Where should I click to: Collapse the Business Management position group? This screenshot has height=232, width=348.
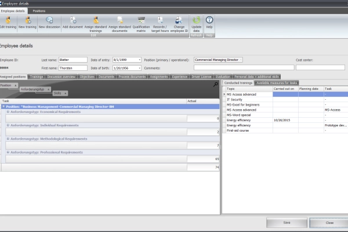coord(3,107)
